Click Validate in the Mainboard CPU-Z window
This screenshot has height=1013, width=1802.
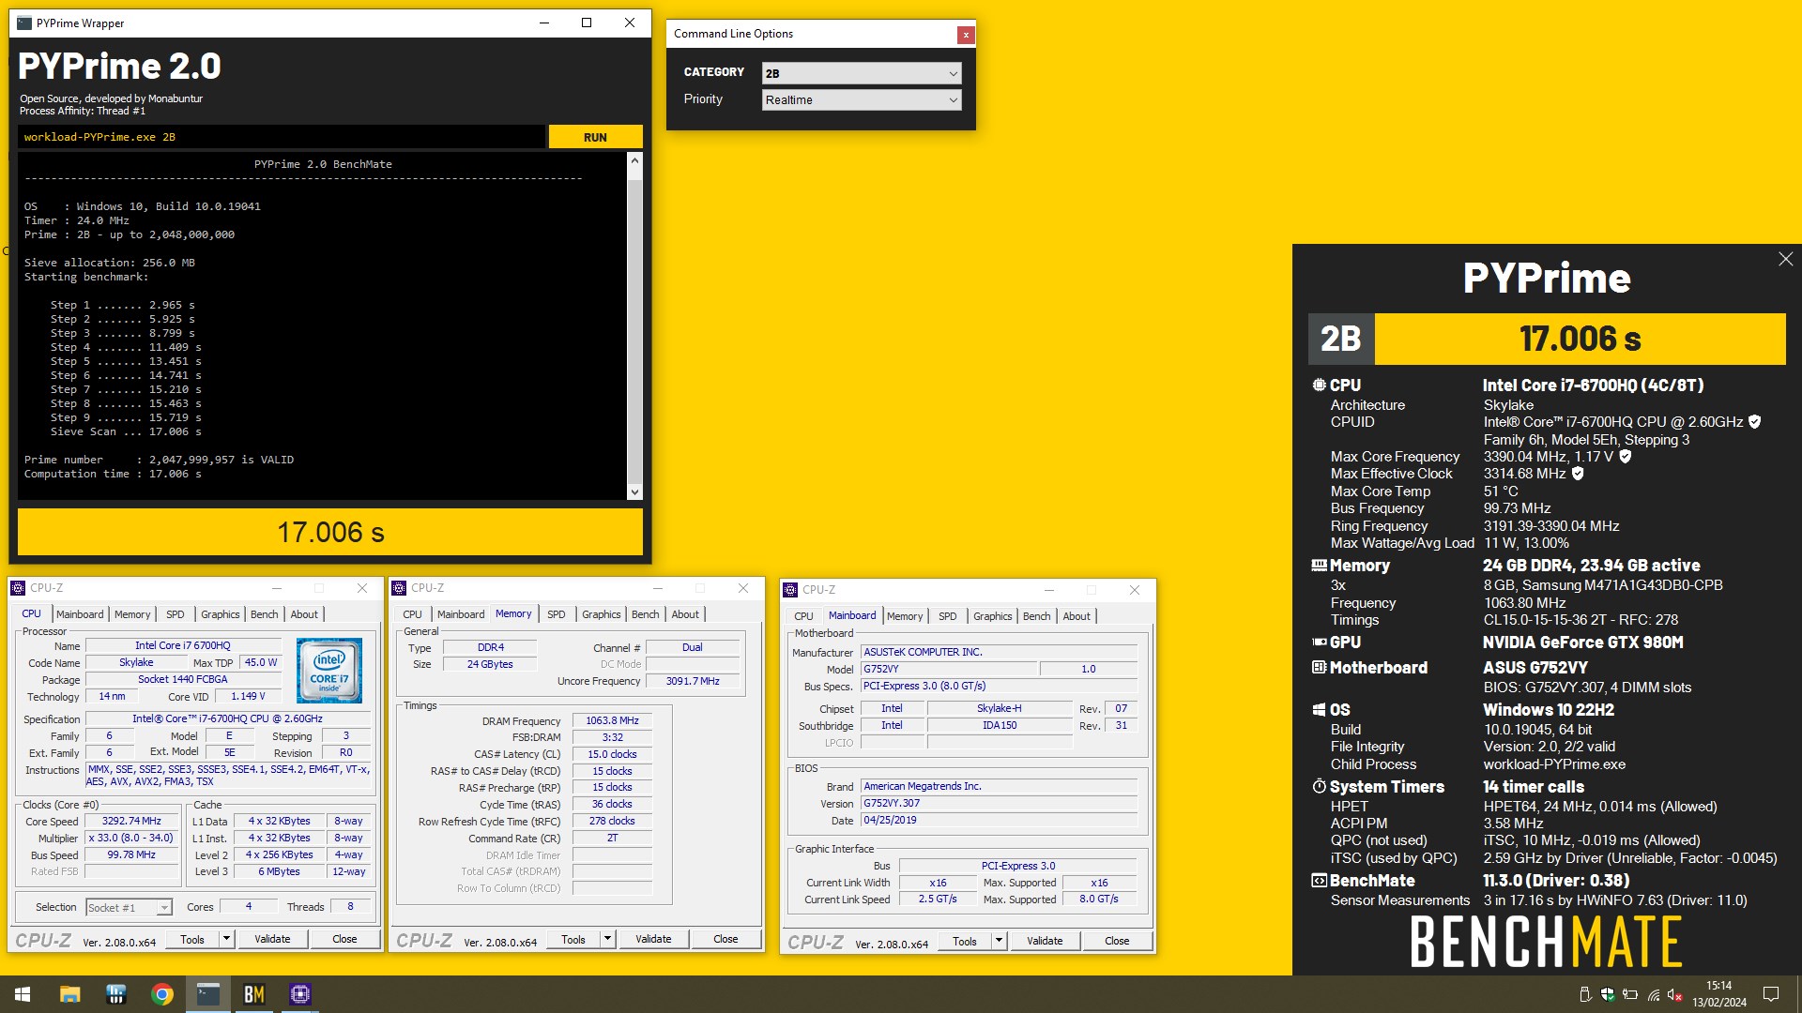(1045, 941)
